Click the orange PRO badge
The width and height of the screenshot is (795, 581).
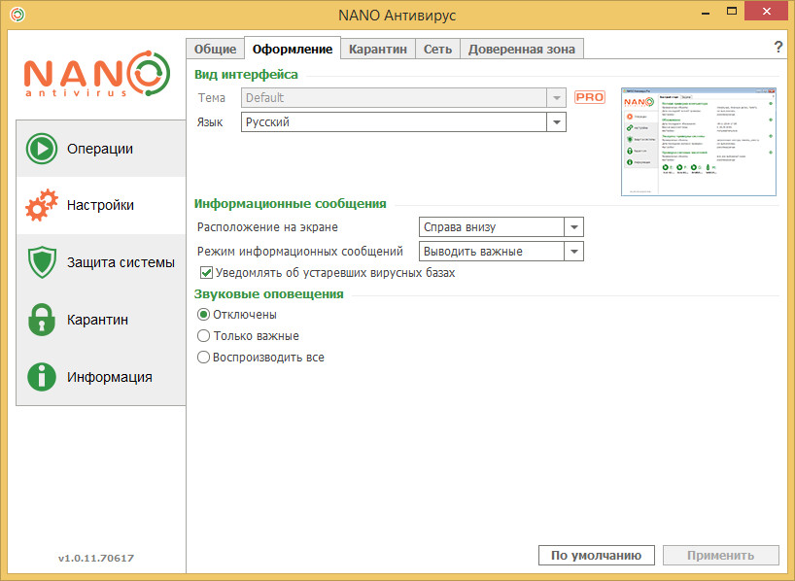pyautogui.click(x=590, y=97)
